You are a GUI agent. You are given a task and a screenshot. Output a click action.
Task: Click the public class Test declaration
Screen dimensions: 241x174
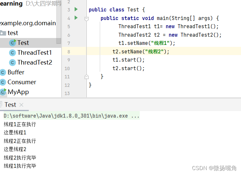click(x=117, y=10)
